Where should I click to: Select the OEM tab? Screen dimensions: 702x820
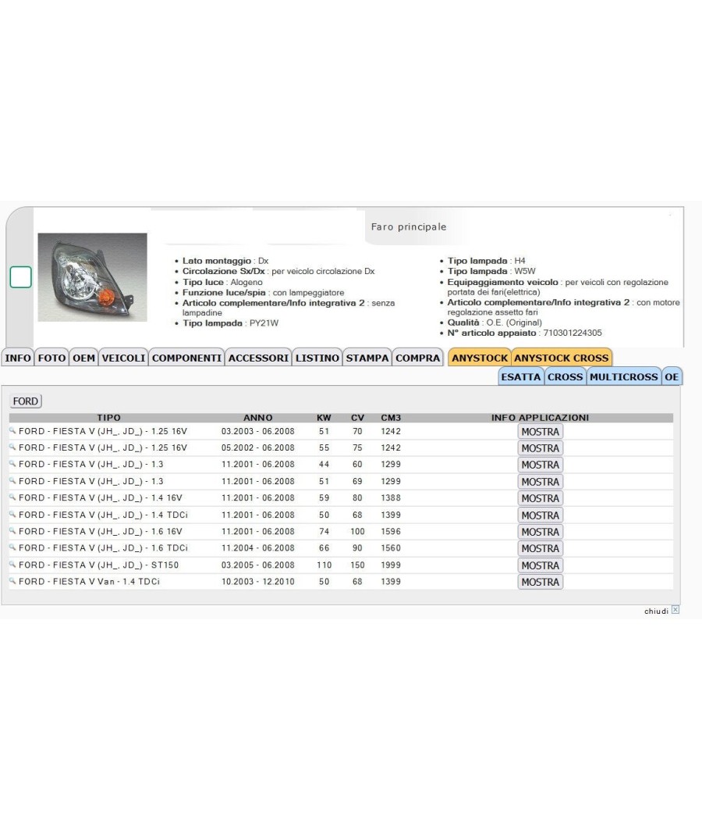tap(83, 358)
